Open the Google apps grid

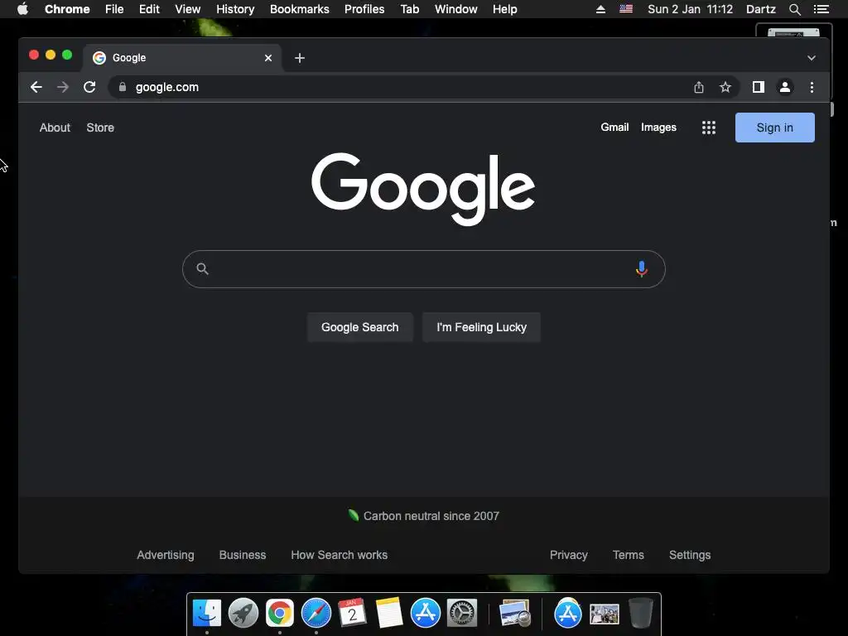[x=709, y=128]
